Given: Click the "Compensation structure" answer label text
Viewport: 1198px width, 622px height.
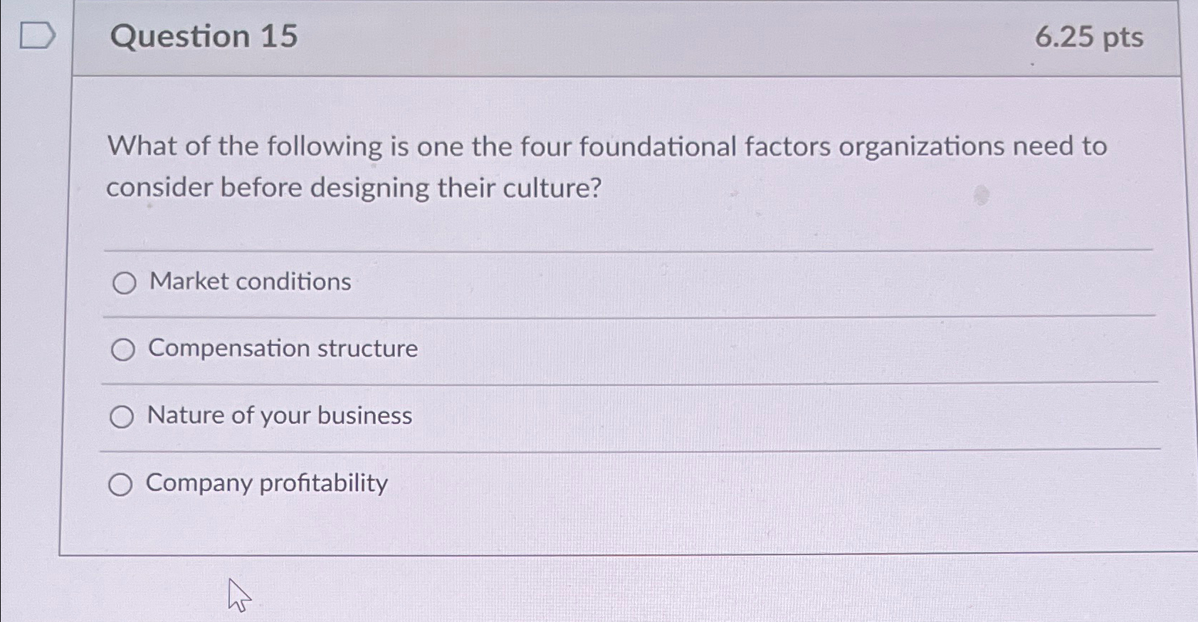Looking at the screenshot, I should coord(283,348).
